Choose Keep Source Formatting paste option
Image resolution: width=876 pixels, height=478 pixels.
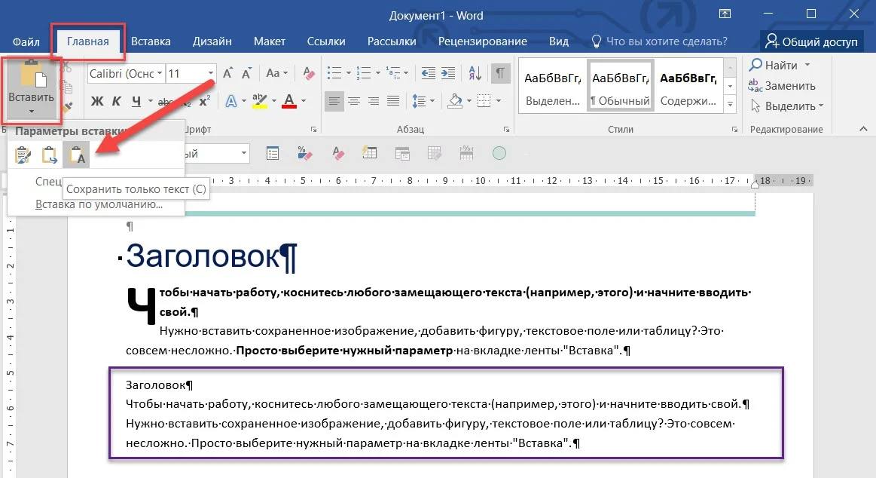(x=23, y=155)
